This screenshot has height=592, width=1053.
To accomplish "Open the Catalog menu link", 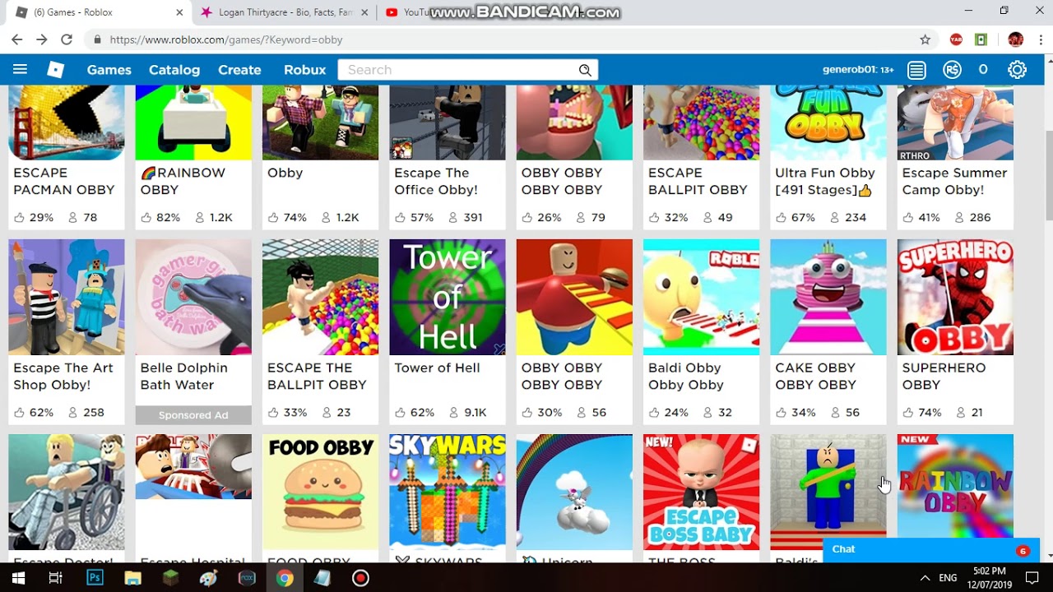I will pos(174,70).
